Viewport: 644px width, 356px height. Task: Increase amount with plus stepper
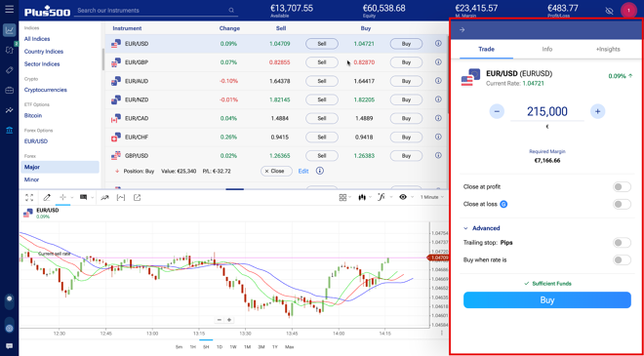tap(597, 111)
